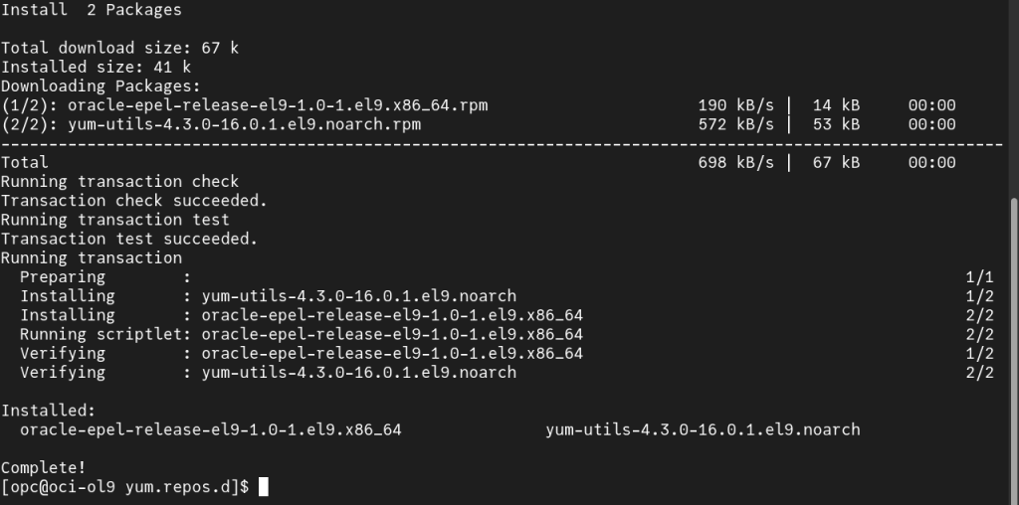Click the 'Install 2 Packages' summary line

tap(92, 10)
